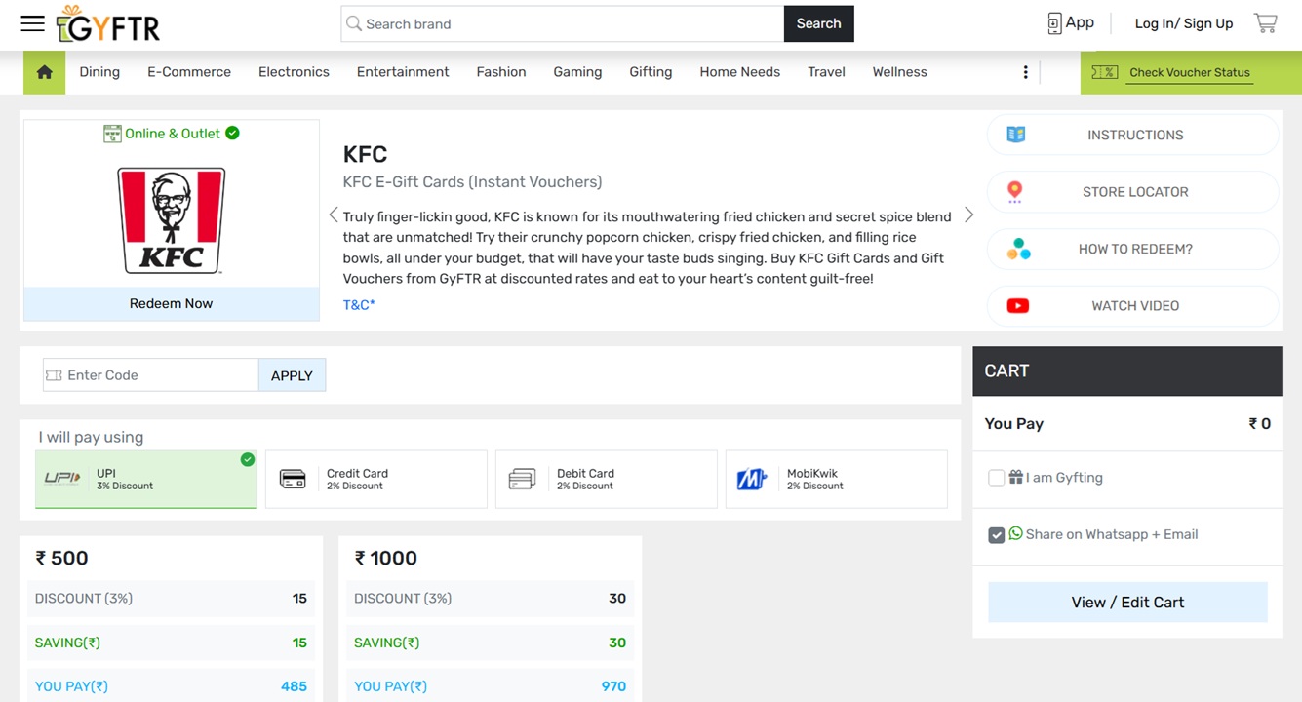The image size is (1302, 702).
Task: Click the coupon icon in code field
Action: click(x=54, y=375)
